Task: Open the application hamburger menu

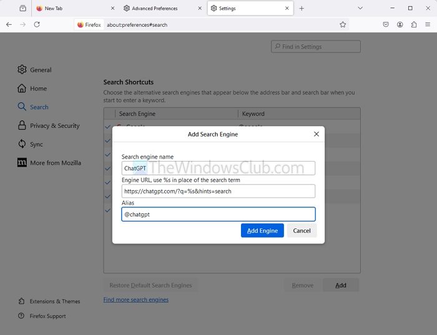Action: point(428,24)
